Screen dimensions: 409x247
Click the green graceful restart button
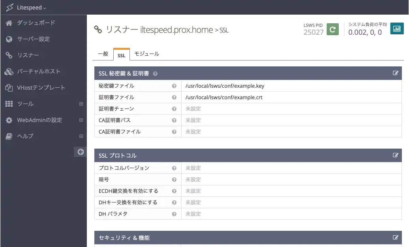click(332, 29)
